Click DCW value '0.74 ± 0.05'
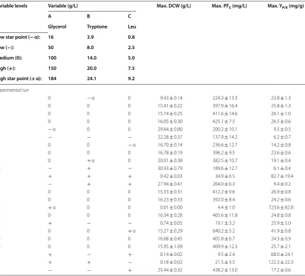Viewport: 305px width, 276px height. (x=171, y=223)
